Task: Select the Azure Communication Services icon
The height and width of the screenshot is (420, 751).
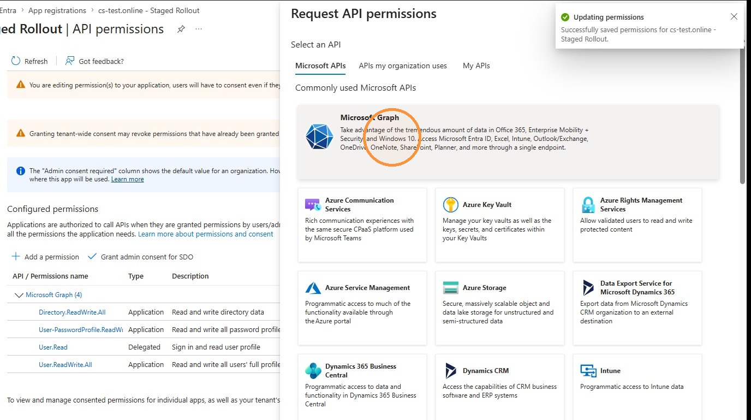Action: (x=313, y=205)
